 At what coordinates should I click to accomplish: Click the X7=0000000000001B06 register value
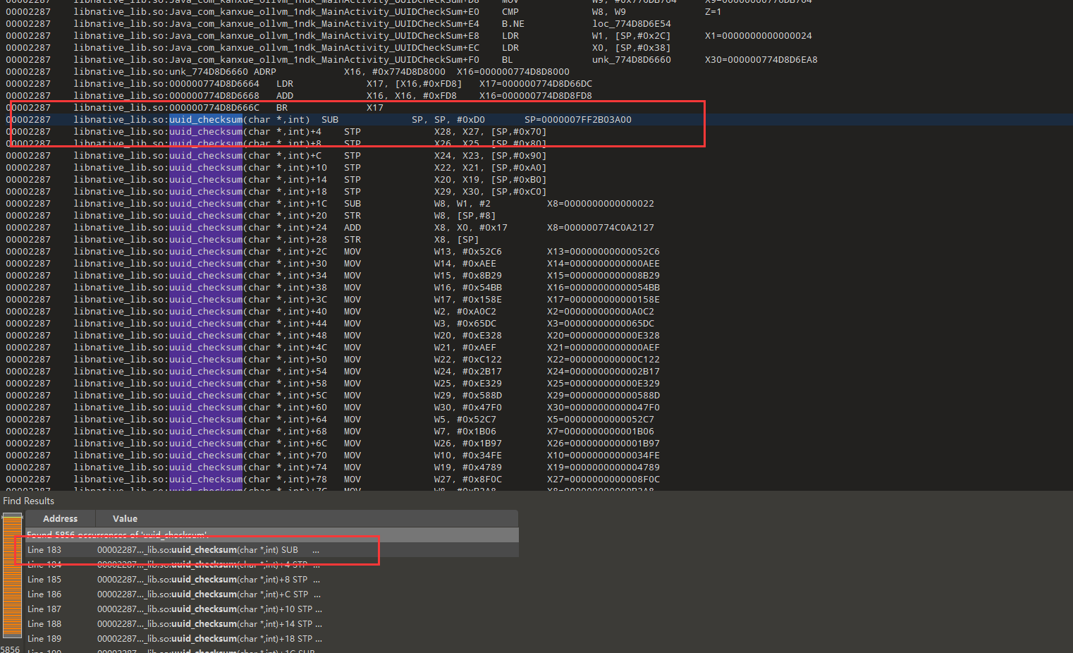(x=600, y=431)
